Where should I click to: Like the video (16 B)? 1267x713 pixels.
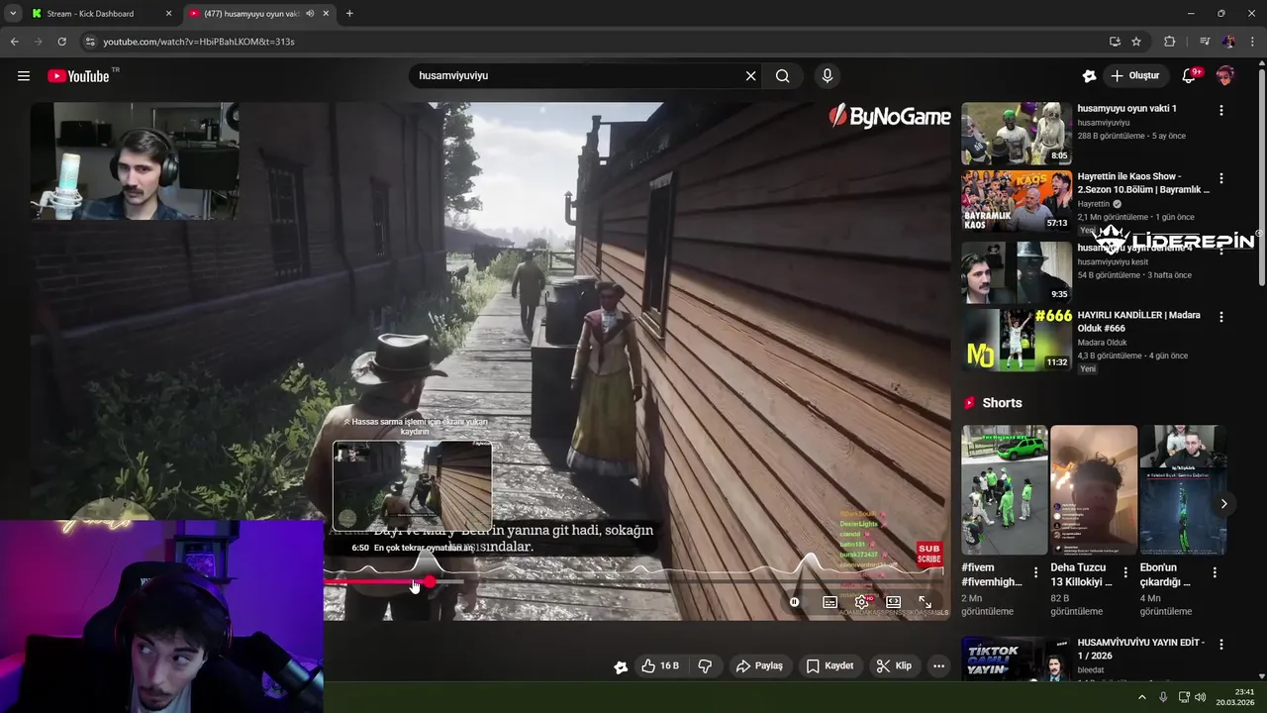[660, 666]
